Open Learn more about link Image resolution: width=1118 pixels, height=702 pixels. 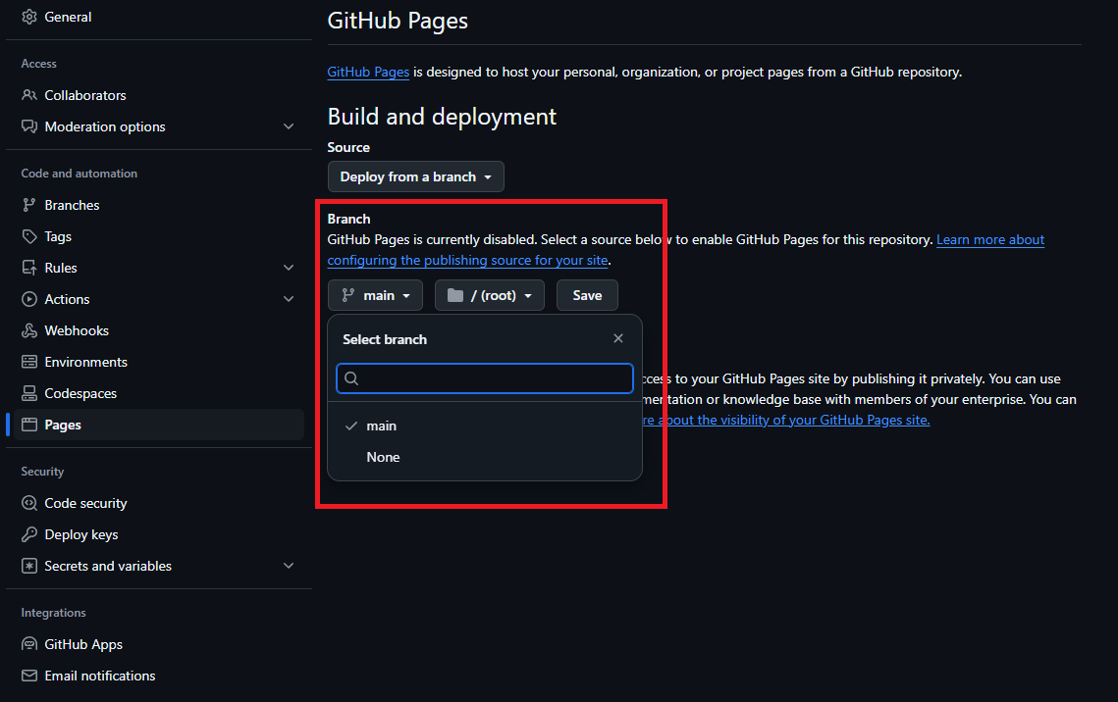point(990,240)
